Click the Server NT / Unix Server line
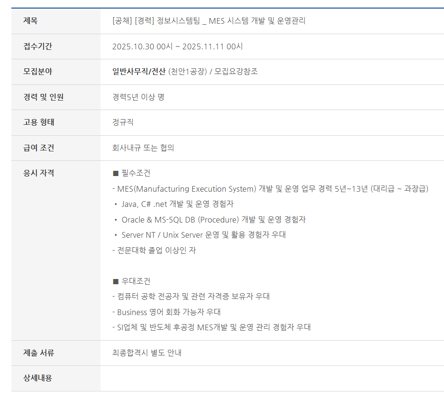Image resolution: width=444 pixels, height=400 pixels. [x=203, y=235]
